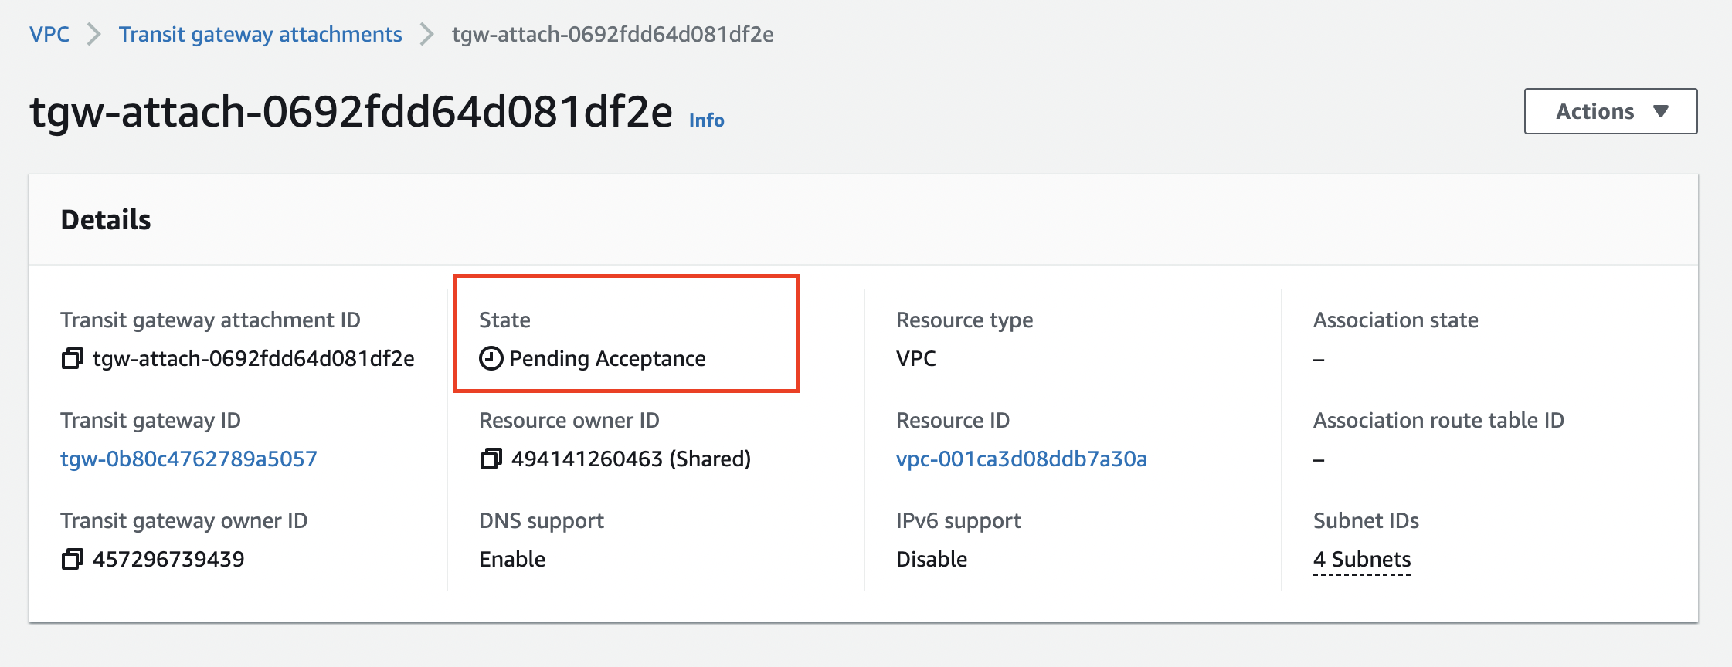Click the Actions dropdown arrow

tap(1661, 112)
